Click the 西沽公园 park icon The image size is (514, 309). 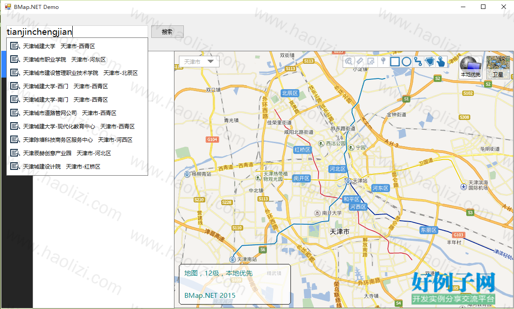click(x=321, y=144)
